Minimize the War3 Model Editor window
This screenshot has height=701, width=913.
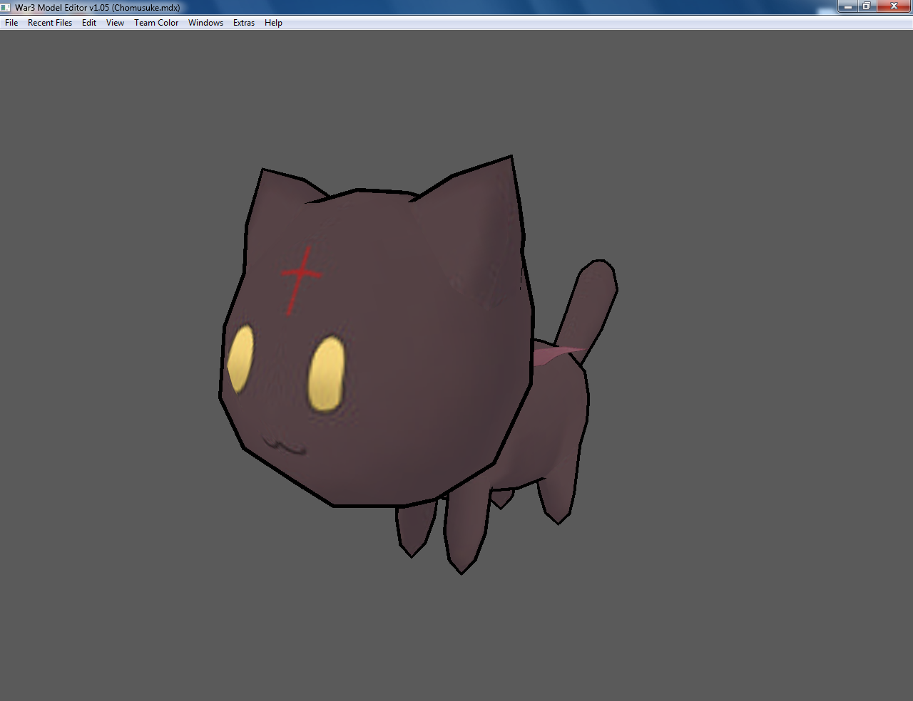click(847, 6)
